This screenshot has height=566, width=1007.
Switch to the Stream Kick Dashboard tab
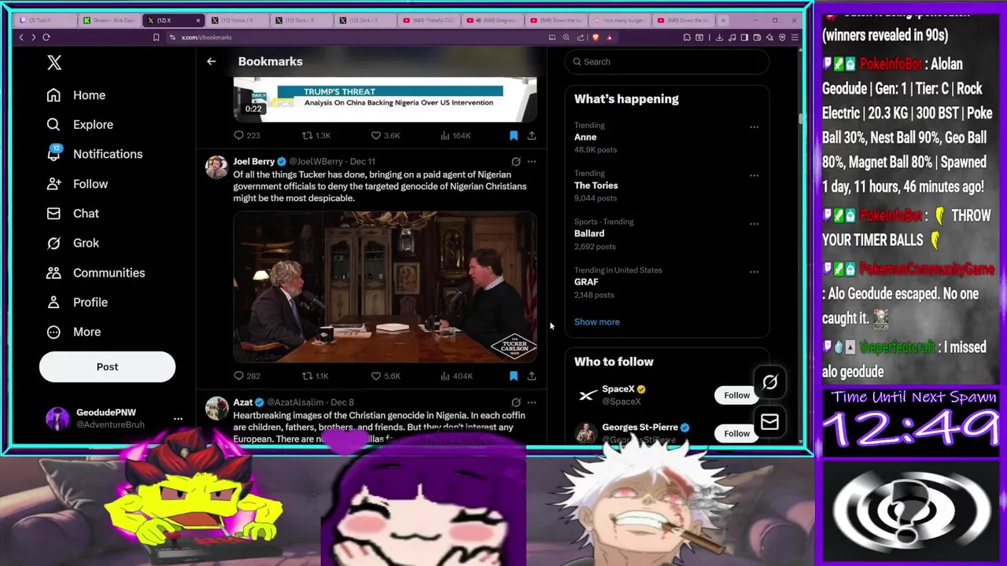[x=109, y=20]
